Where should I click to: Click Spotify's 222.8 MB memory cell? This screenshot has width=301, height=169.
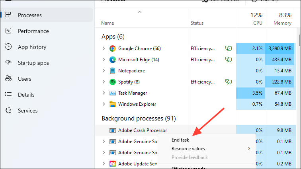[x=279, y=82]
